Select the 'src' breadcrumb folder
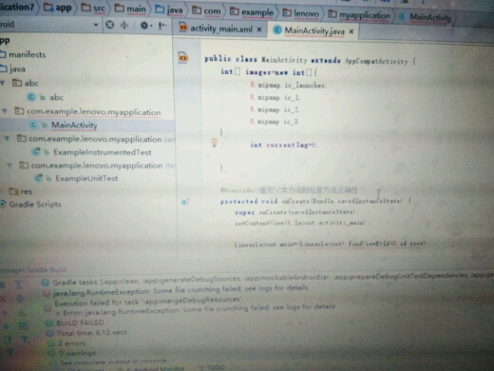The image size is (494, 371). tap(93, 8)
